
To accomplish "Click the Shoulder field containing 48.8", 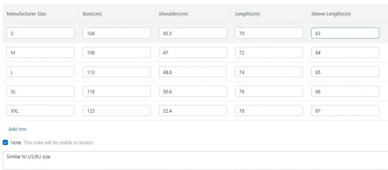I will (193, 72).
